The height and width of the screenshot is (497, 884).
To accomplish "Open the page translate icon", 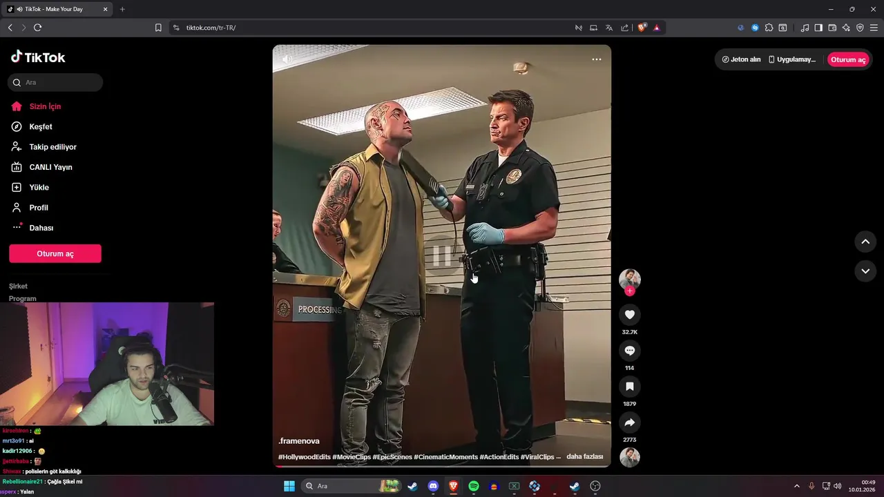I will pyautogui.click(x=609, y=28).
